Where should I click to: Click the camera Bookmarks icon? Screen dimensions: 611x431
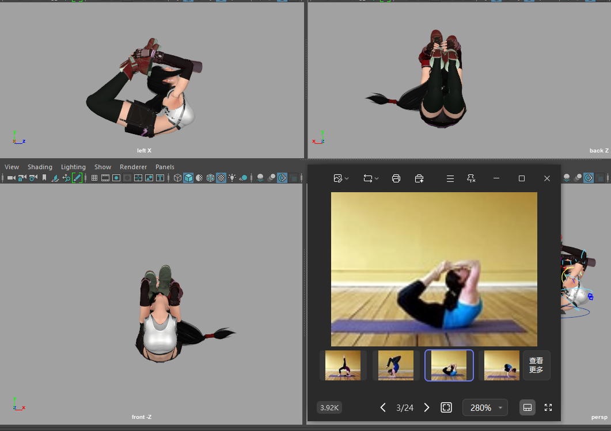[x=44, y=178]
